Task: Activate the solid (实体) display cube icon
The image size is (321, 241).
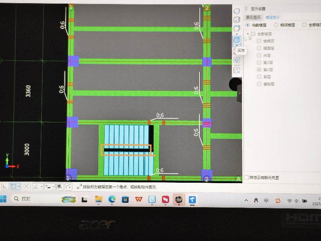Action: tap(237, 40)
